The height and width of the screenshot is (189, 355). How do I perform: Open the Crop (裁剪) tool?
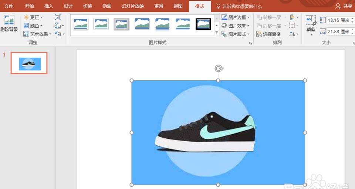pyautogui.click(x=311, y=25)
